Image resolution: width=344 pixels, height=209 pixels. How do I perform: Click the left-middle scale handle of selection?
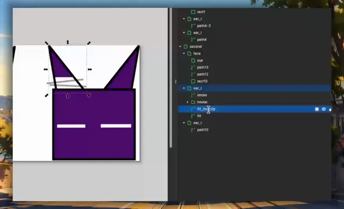(46, 69)
